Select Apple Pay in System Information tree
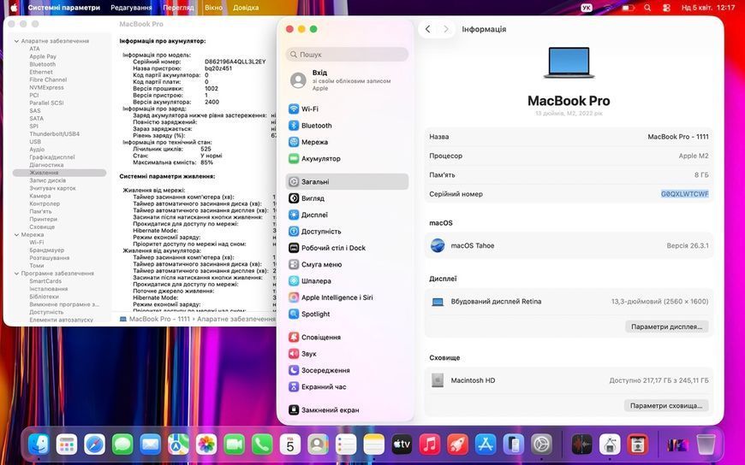 click(x=43, y=56)
